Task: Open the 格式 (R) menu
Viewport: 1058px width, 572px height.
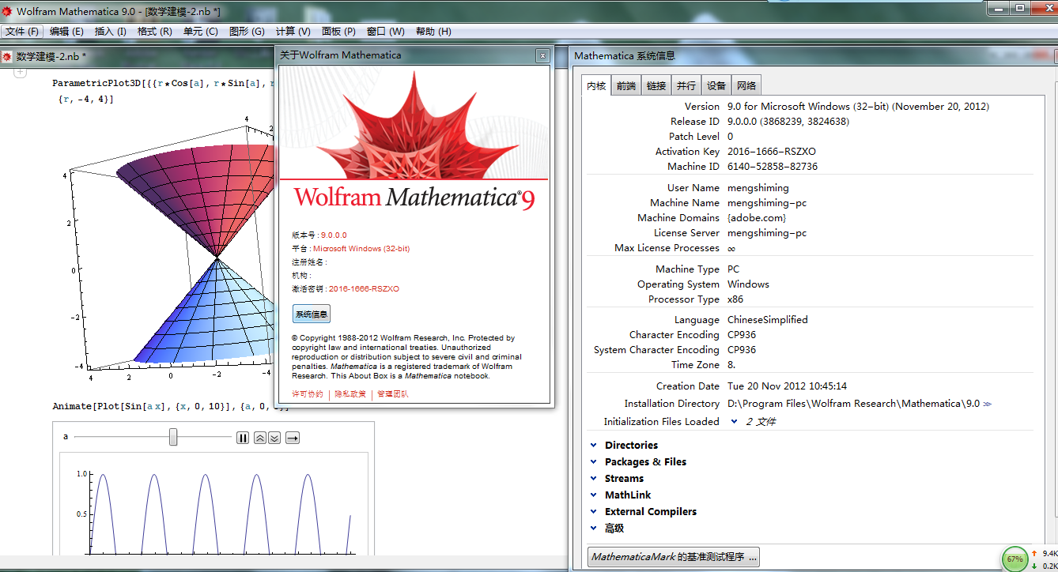Action: (x=155, y=32)
